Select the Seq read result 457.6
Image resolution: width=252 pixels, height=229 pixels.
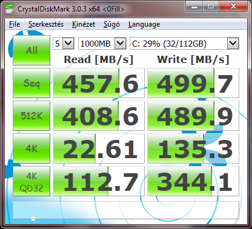tap(99, 83)
